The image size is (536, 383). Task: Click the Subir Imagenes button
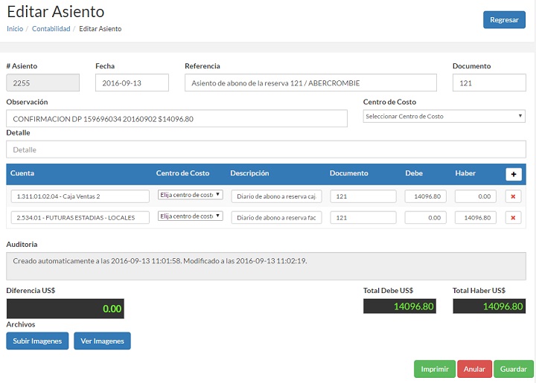(37, 341)
